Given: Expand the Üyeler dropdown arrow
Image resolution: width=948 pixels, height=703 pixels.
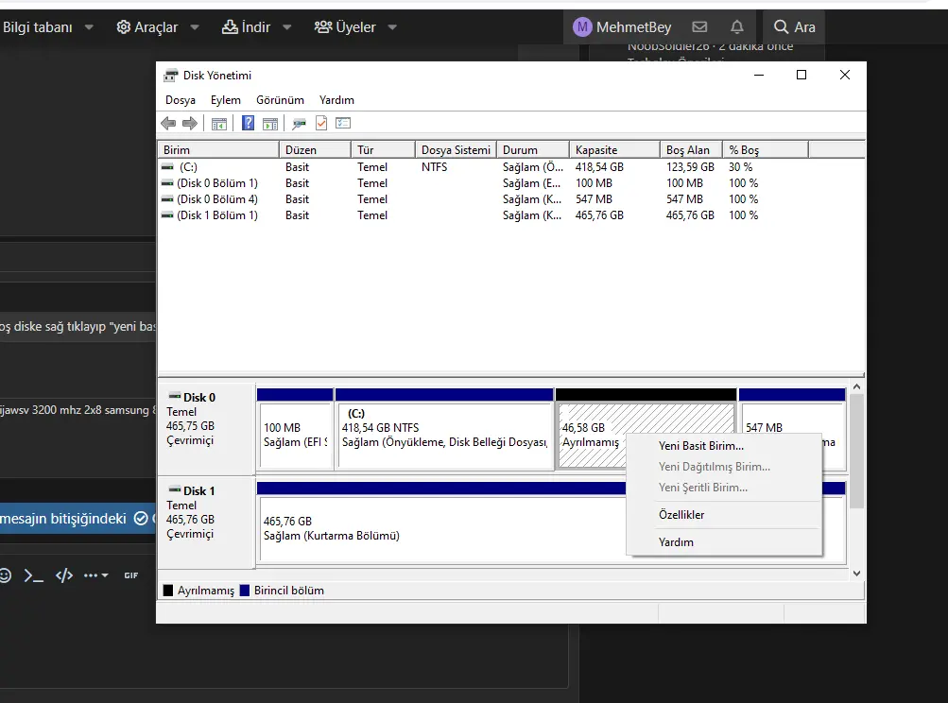Looking at the screenshot, I should coord(392,27).
